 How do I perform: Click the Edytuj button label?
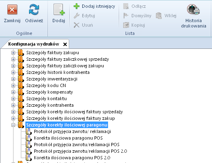[x=88, y=16]
